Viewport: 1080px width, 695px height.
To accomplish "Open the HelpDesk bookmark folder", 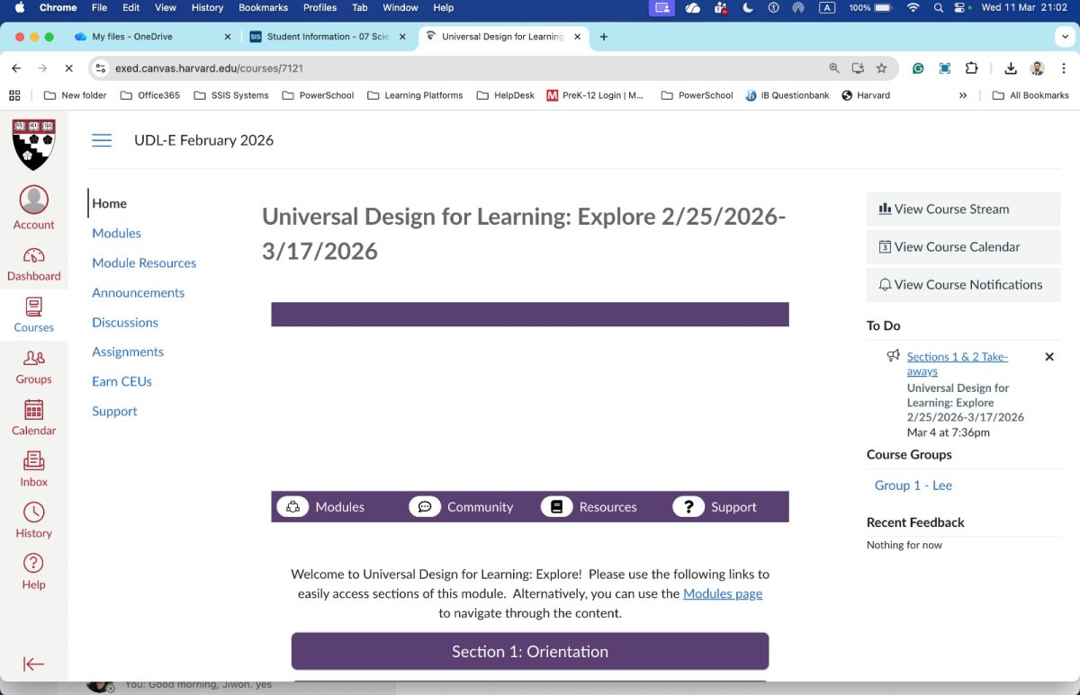I will (x=505, y=95).
